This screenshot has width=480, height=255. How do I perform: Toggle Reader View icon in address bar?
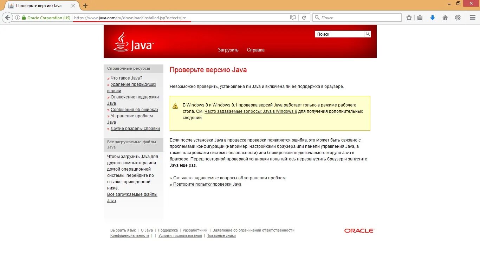tap(293, 18)
